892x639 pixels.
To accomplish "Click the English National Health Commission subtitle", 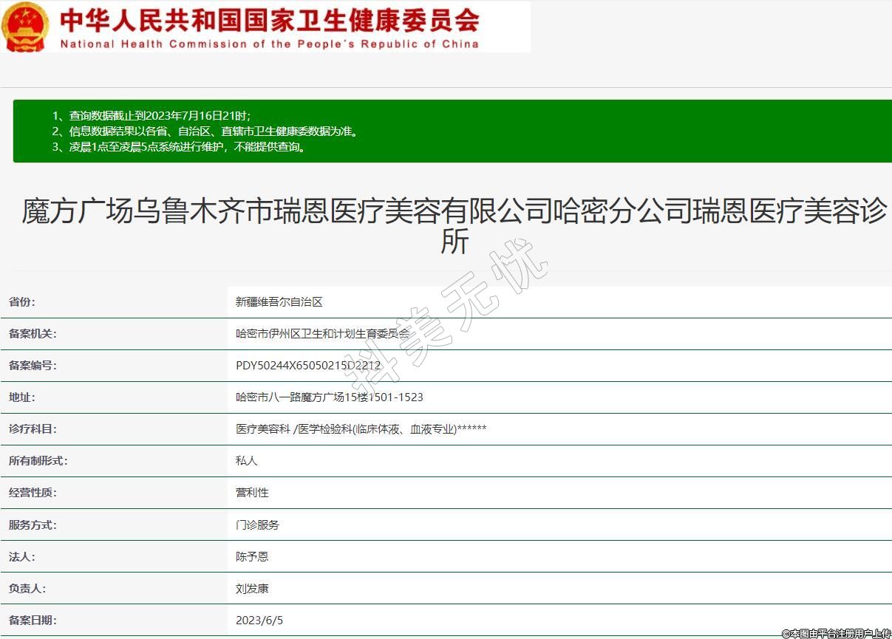I will pos(269,44).
